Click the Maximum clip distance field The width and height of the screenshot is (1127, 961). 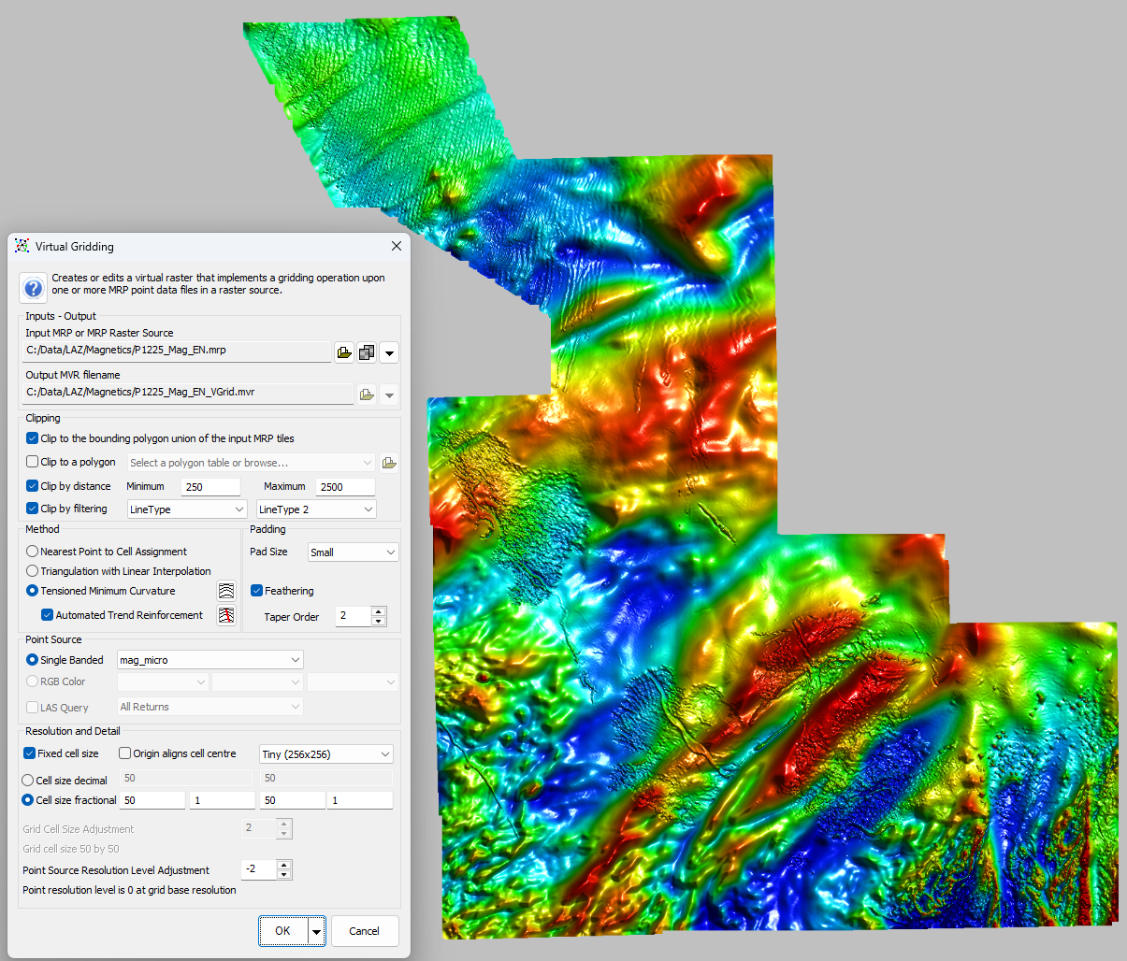click(x=345, y=487)
